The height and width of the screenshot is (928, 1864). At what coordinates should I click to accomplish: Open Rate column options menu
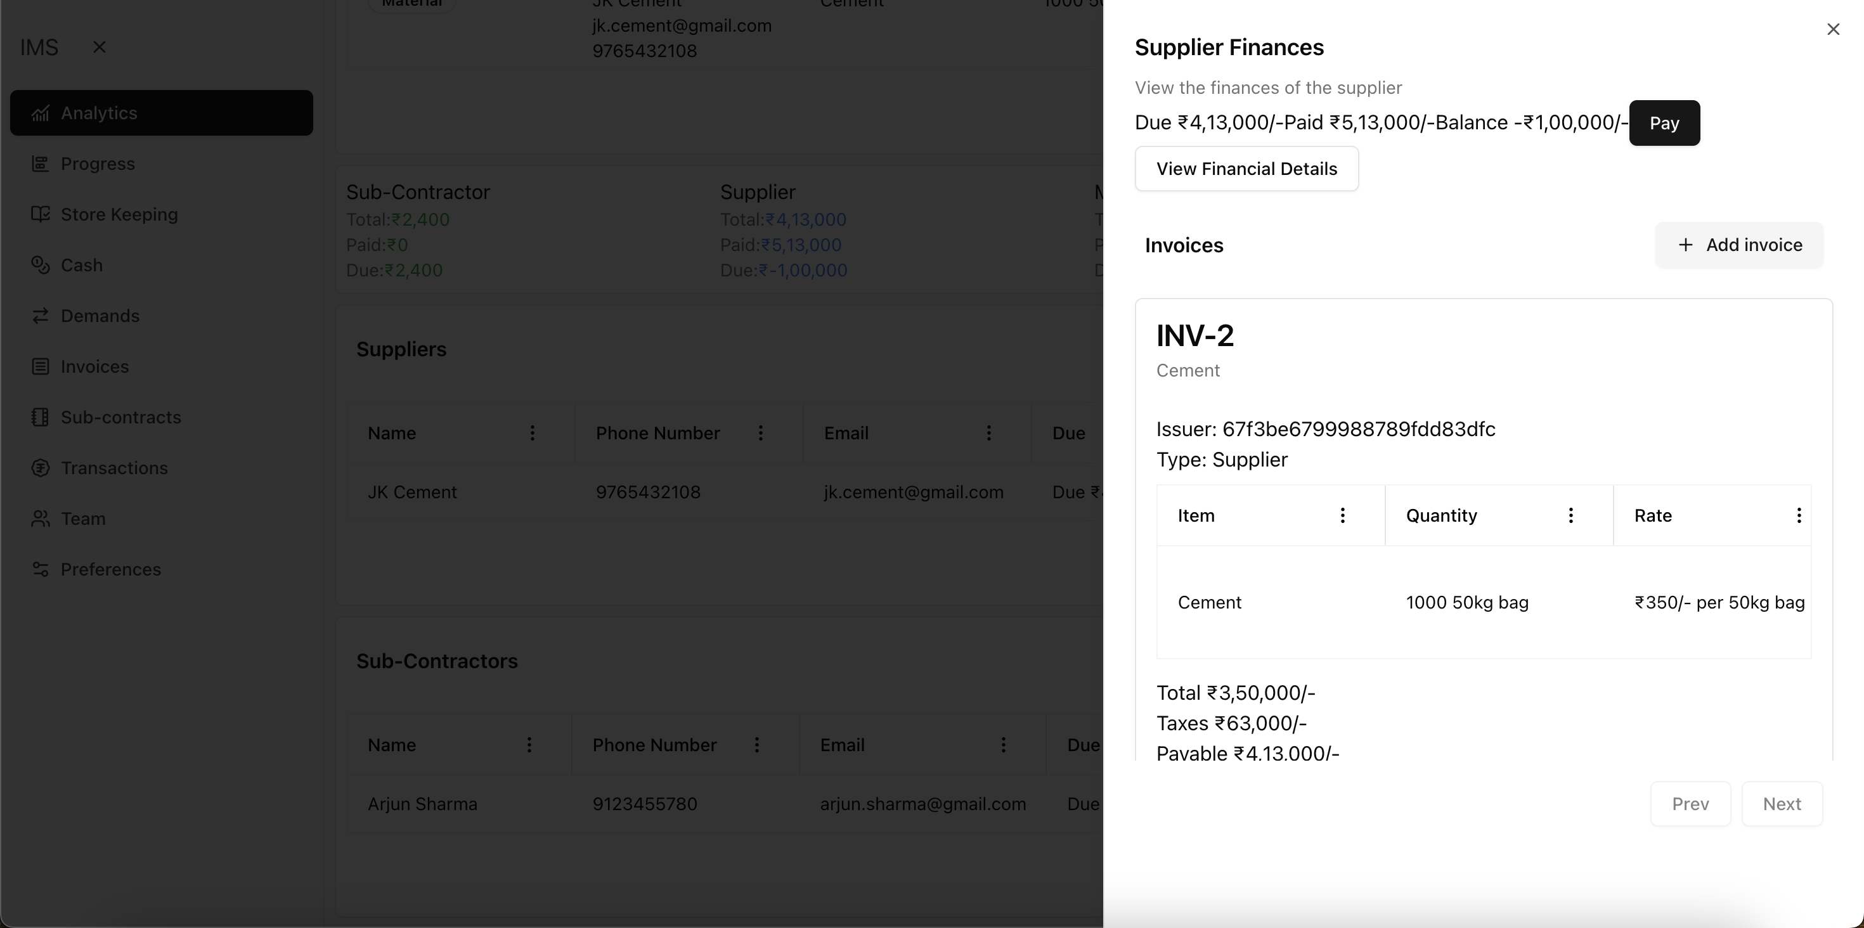1798,515
